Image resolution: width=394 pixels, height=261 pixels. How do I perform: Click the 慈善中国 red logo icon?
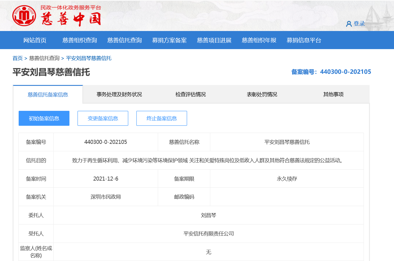point(24,16)
